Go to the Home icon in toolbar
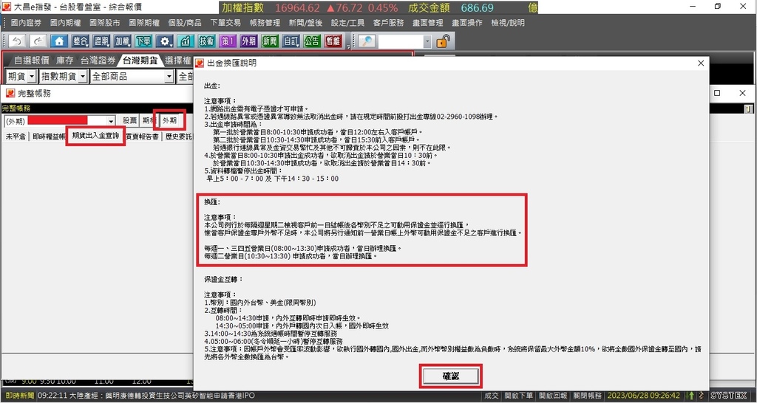 [x=59, y=41]
